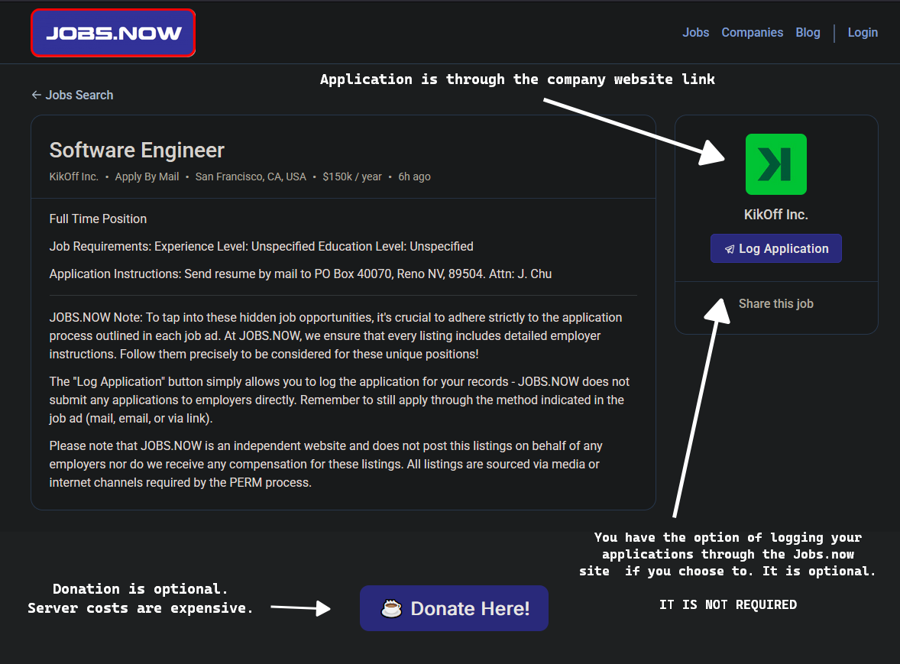Select the Software Engineer job title

click(137, 151)
